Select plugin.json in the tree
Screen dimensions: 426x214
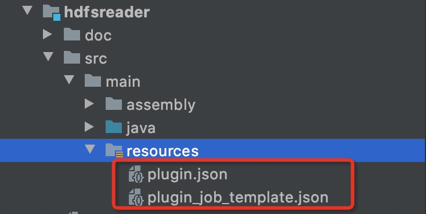(x=187, y=175)
